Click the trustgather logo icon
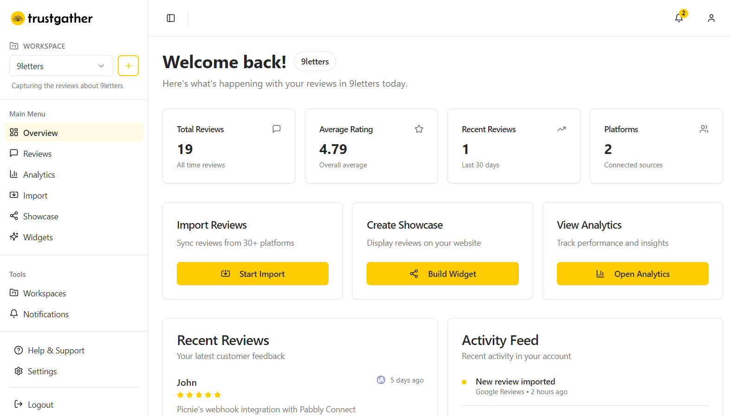The image size is (730, 416). pos(18,18)
